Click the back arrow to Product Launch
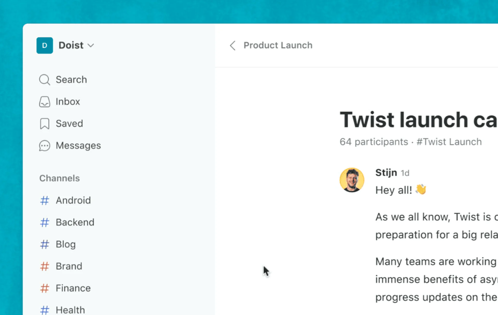 tap(232, 46)
